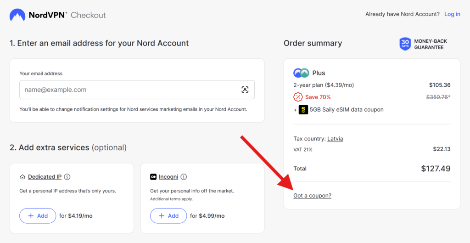The image size is (470, 243).
Task: Click the Total price $127.49
Action: point(436,169)
